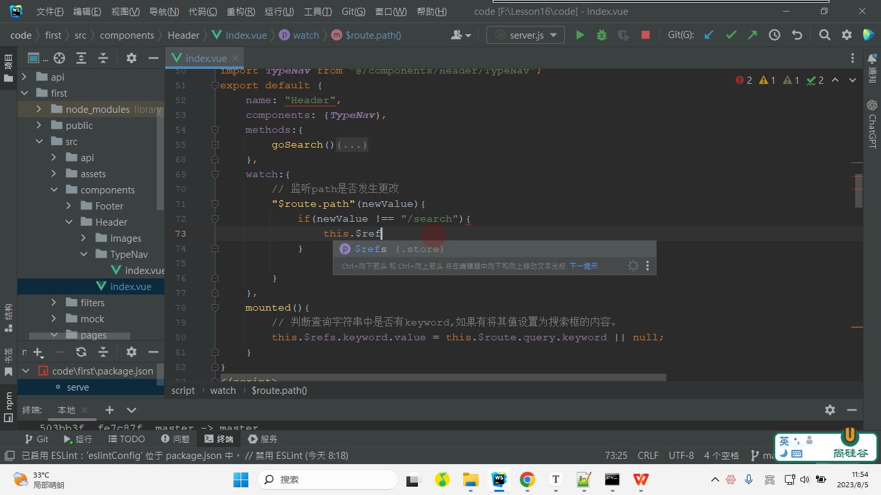
Task: Collapse the node_modules folder's tree arrow
Action: point(39,109)
